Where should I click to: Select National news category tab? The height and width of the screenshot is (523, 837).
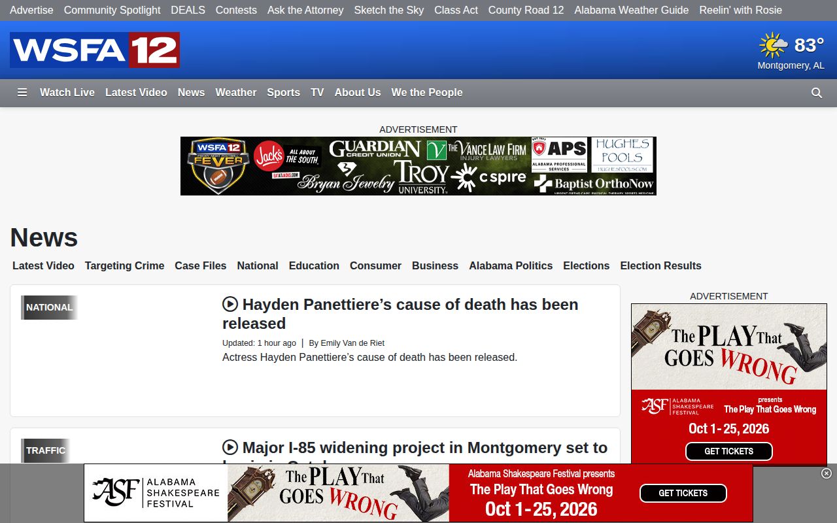click(x=258, y=266)
